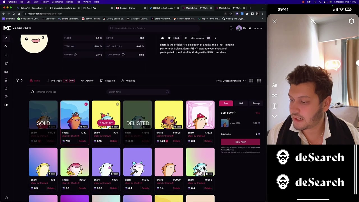Open the sharx #32 thumbnail
Viewport: 359px width, 202px height.
coord(43,162)
